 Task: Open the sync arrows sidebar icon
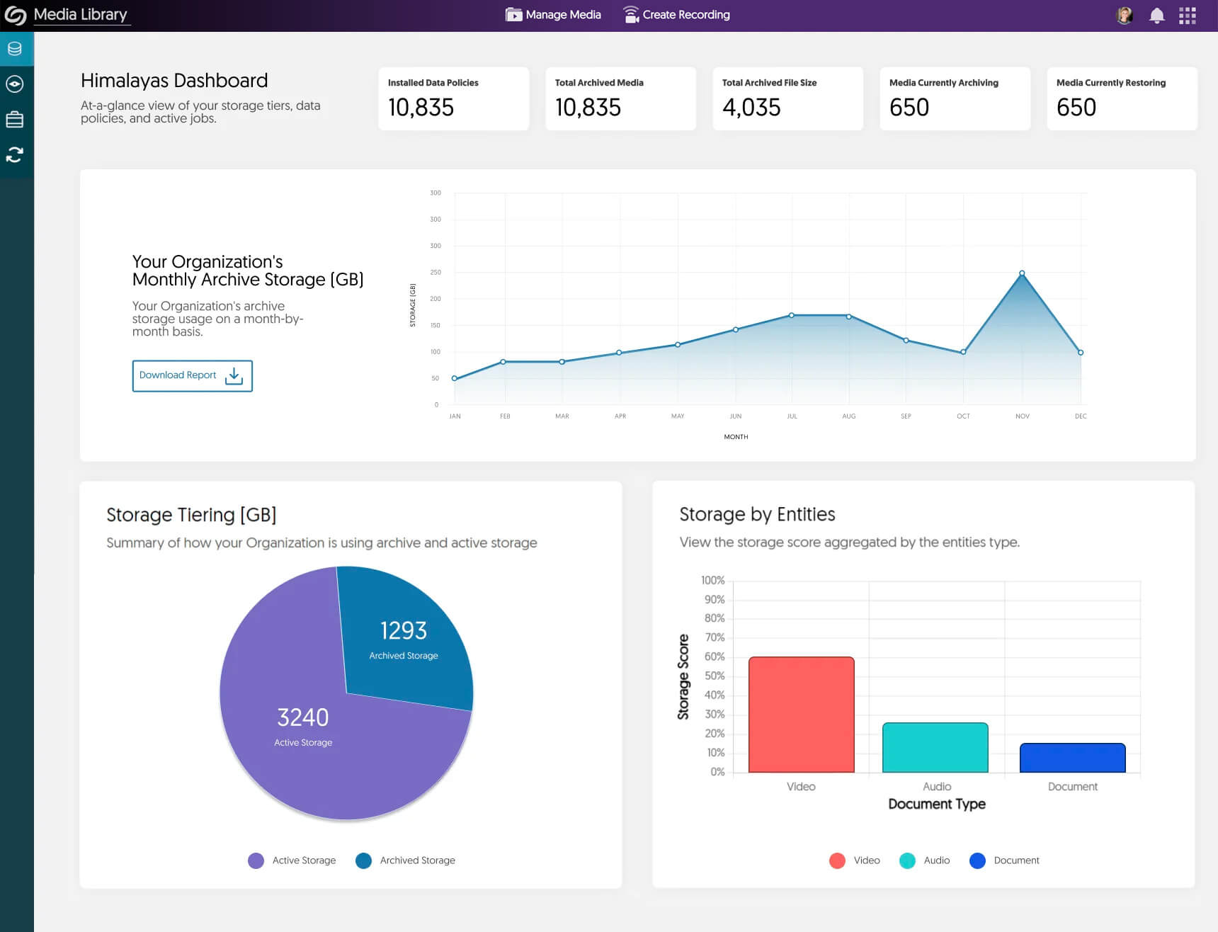pos(15,154)
